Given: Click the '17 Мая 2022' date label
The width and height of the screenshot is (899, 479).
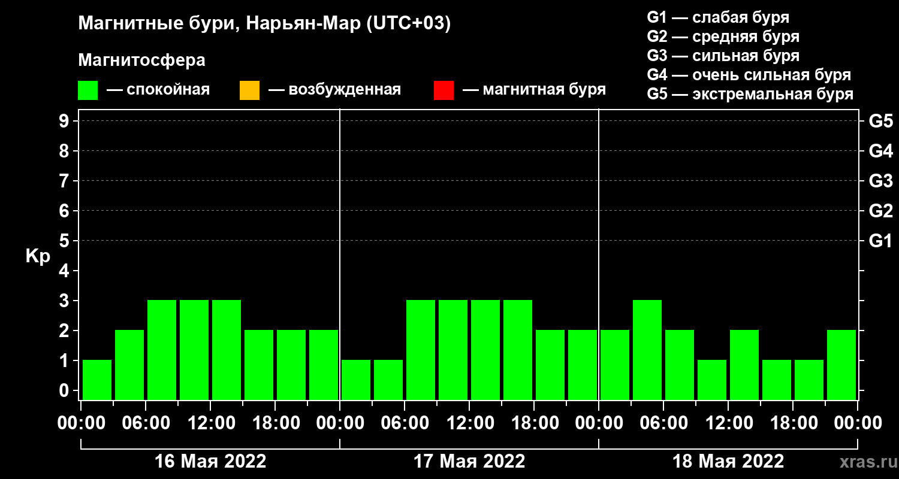Looking at the screenshot, I should pyautogui.click(x=469, y=462).
